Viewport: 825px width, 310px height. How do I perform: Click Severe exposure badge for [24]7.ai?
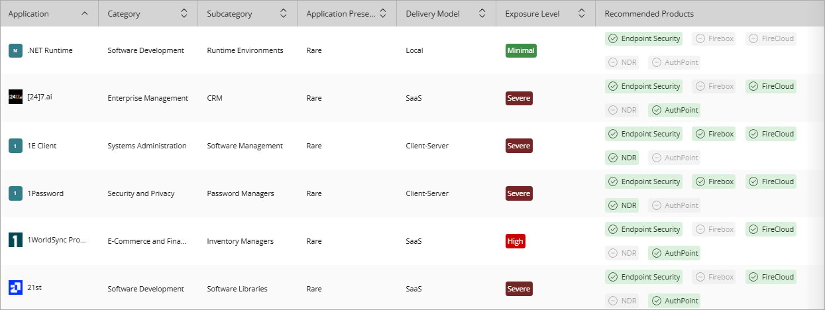(x=519, y=98)
